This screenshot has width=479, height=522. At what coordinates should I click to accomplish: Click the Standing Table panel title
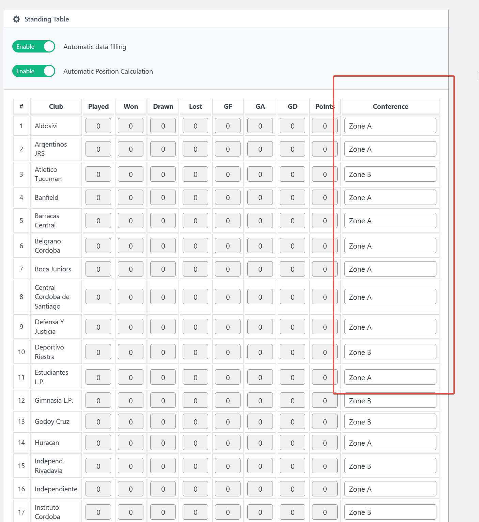click(47, 19)
